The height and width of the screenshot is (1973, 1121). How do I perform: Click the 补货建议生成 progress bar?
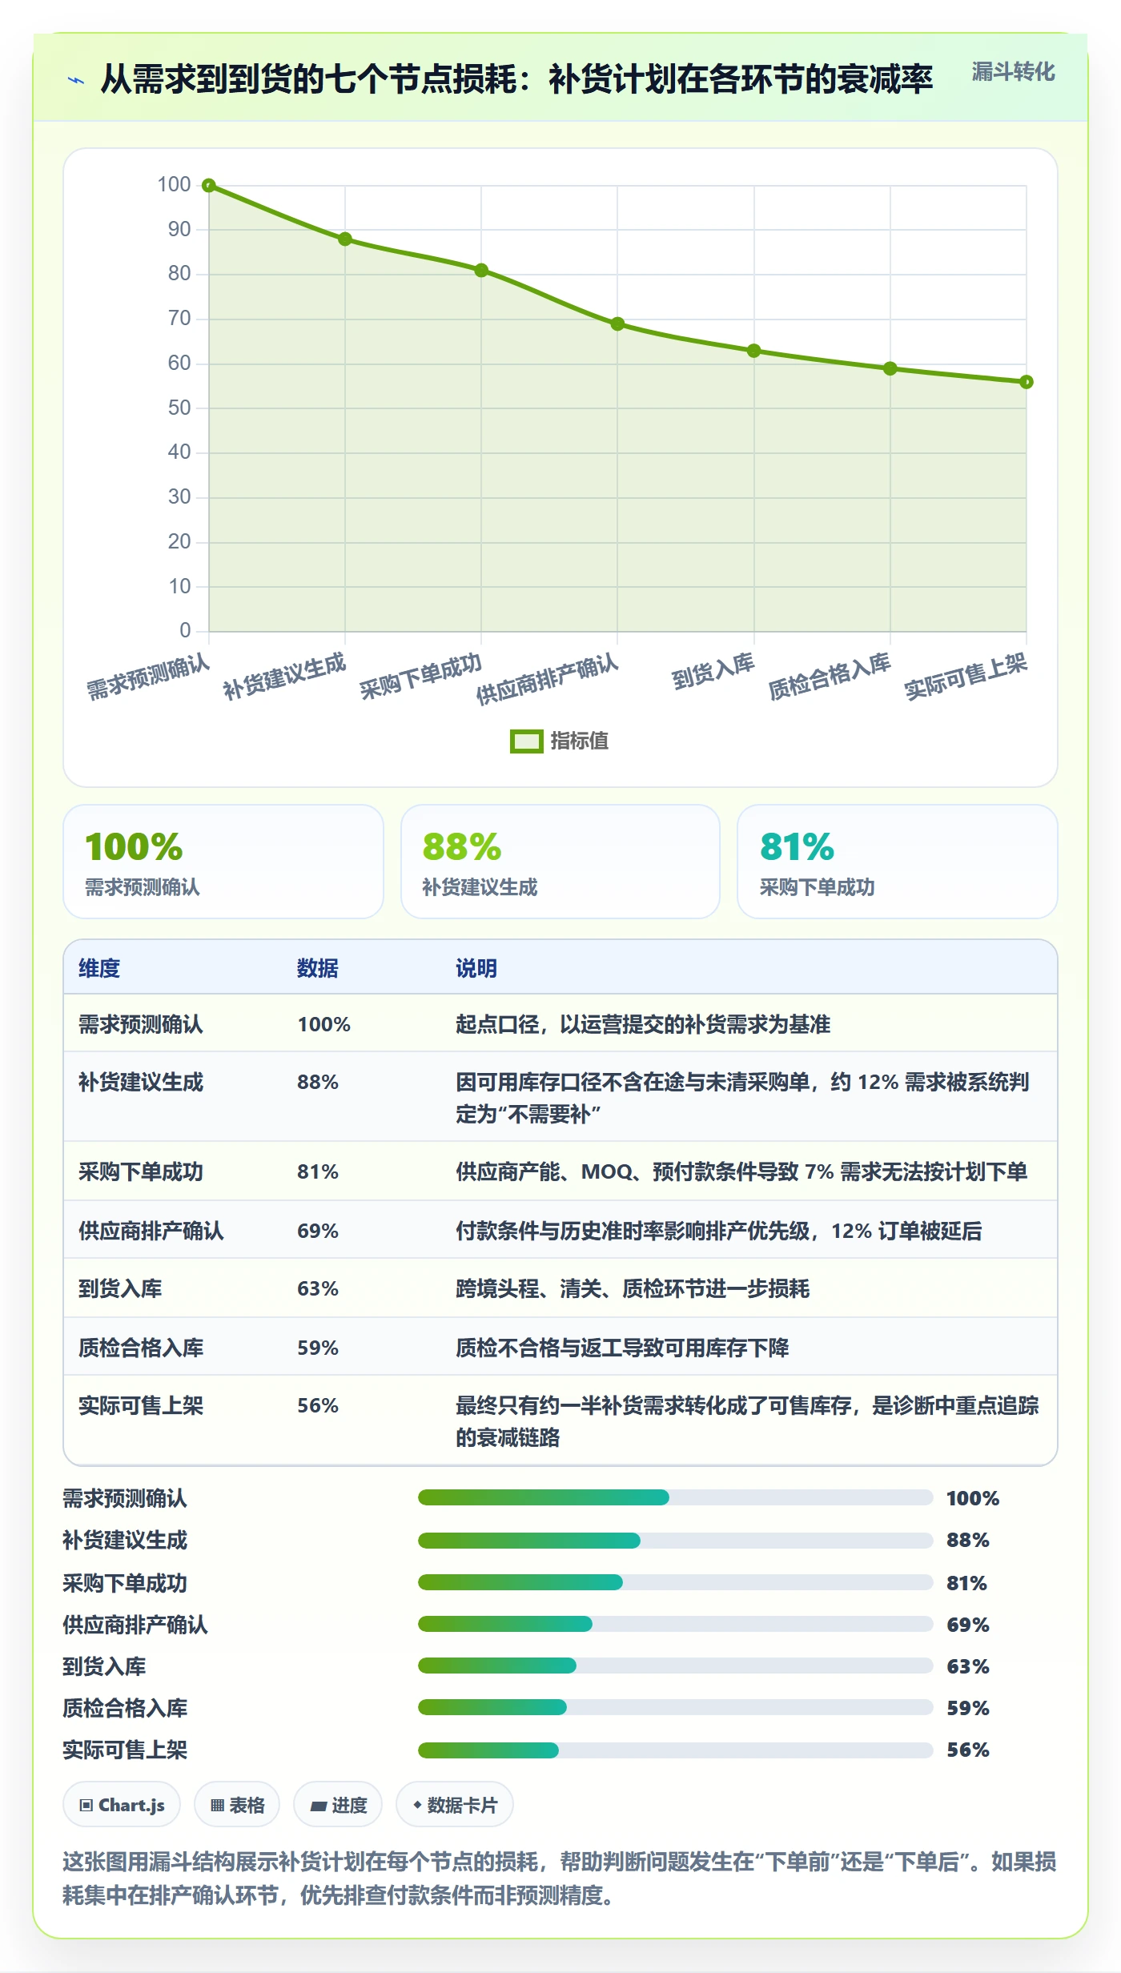676,1540
